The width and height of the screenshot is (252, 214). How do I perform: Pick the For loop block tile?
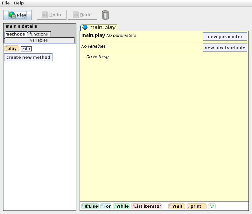(x=106, y=206)
